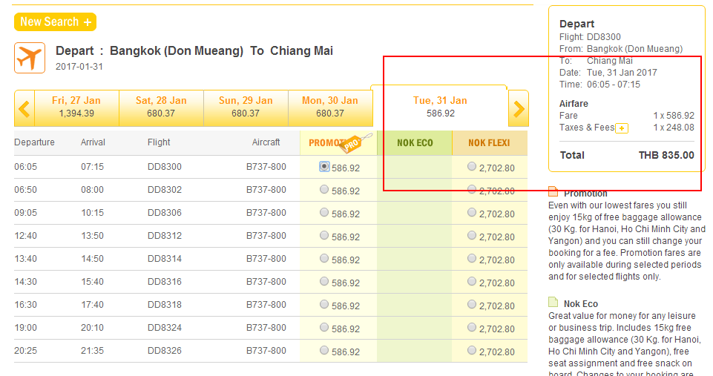Select promotion fare for flight DD8302

323,189
